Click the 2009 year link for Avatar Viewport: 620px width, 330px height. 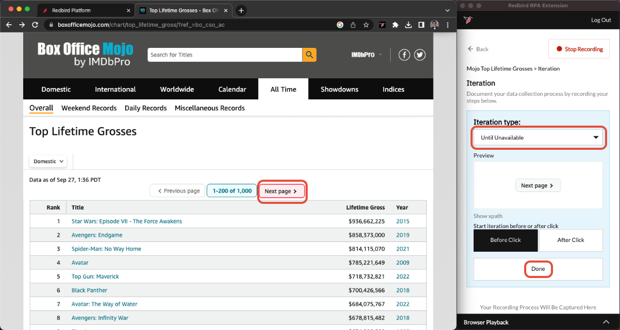(403, 263)
